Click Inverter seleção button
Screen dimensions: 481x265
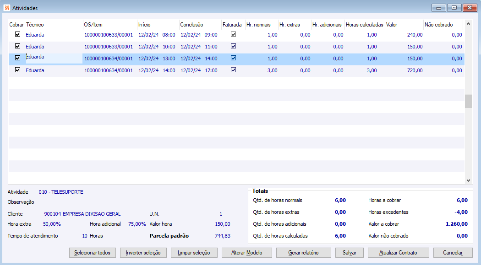click(143, 253)
